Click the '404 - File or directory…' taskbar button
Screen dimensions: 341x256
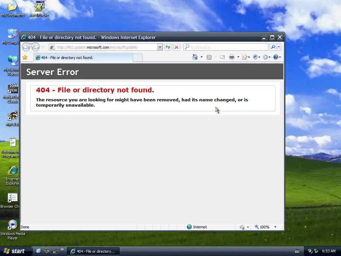pyautogui.click(x=93, y=251)
